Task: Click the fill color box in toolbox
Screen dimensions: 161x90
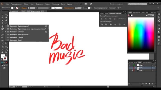Action: [x=3, y=56]
